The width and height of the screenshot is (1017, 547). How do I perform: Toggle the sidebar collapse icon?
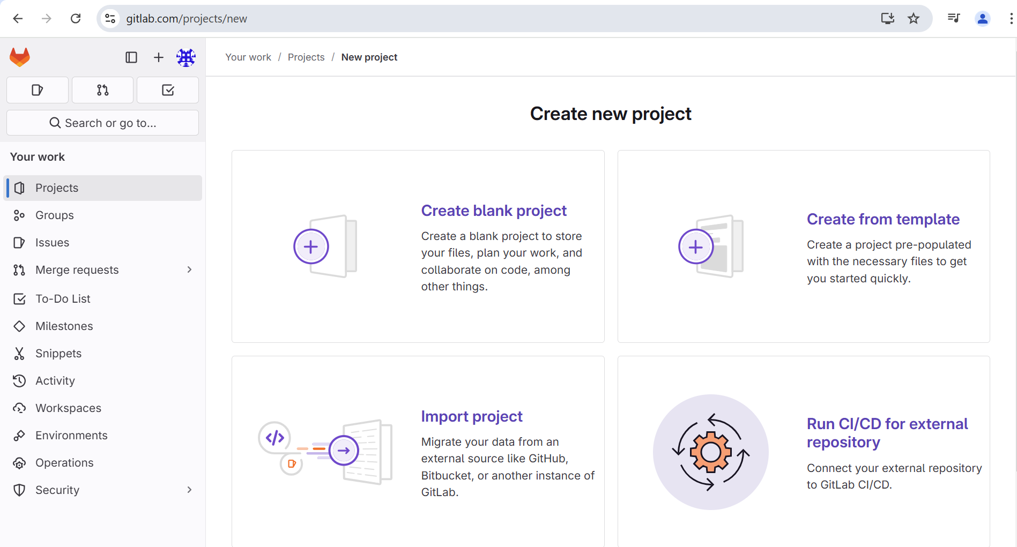131,57
